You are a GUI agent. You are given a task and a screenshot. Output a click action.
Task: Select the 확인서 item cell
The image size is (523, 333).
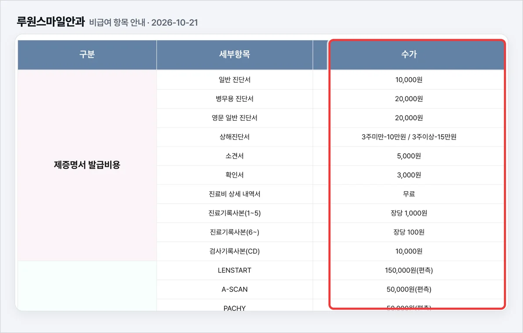(x=234, y=175)
